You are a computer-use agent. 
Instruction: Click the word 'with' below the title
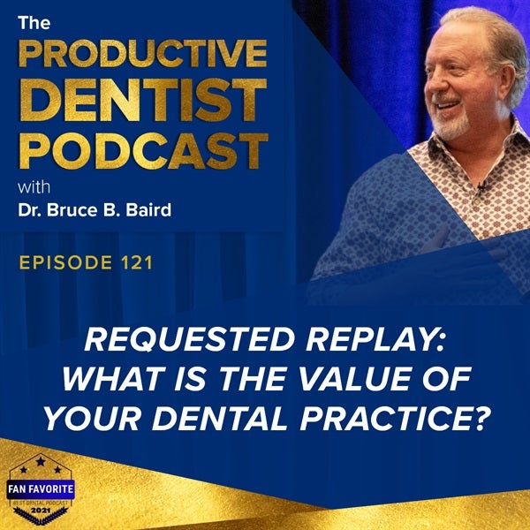pyautogui.click(x=34, y=187)
